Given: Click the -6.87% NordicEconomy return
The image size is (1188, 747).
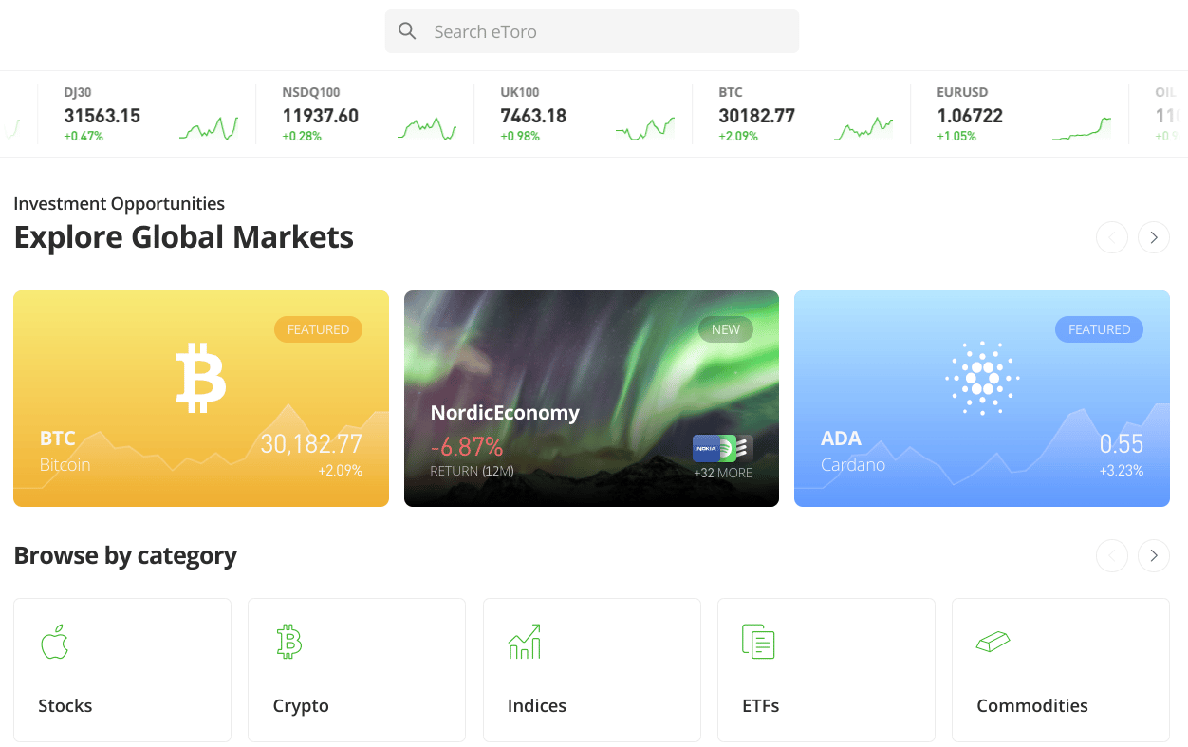Looking at the screenshot, I should 467,447.
